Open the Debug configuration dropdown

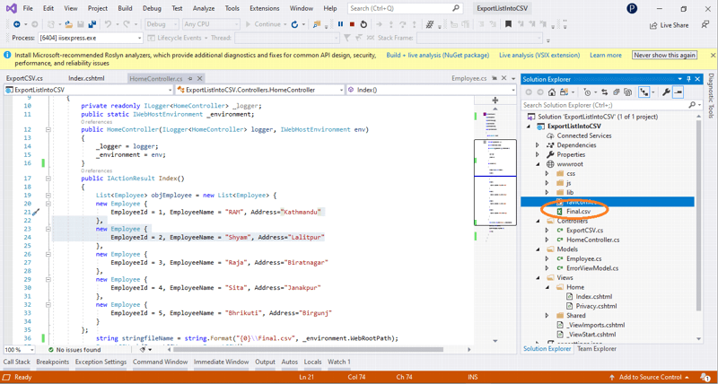pyautogui.click(x=162, y=24)
